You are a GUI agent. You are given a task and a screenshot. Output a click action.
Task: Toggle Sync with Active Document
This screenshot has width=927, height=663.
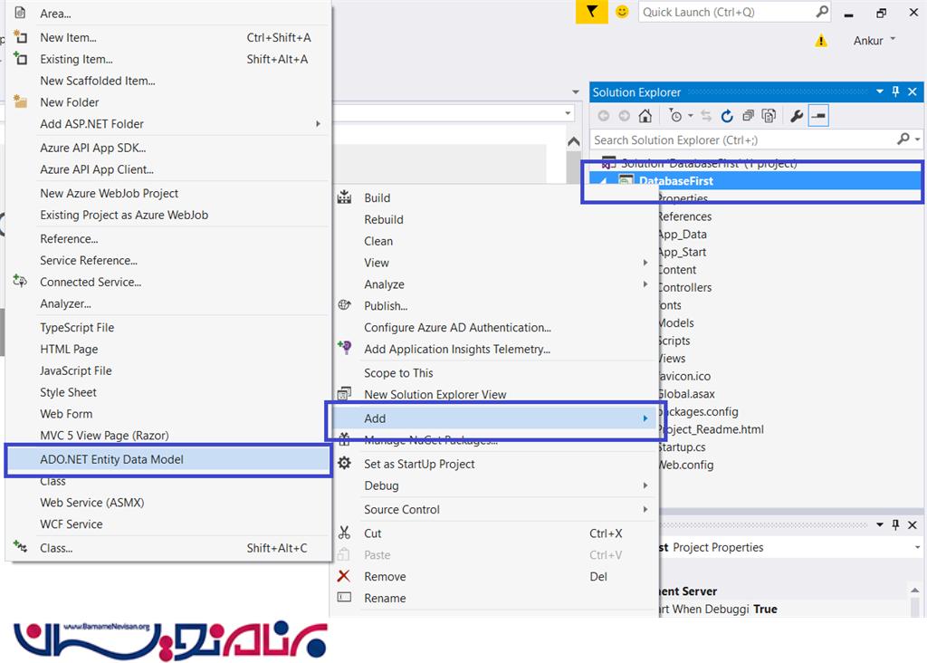pyautogui.click(x=706, y=116)
